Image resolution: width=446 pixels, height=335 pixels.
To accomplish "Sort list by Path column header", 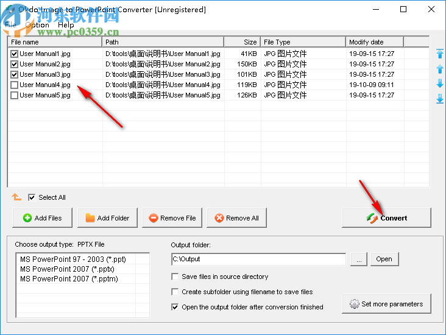I will (163, 42).
